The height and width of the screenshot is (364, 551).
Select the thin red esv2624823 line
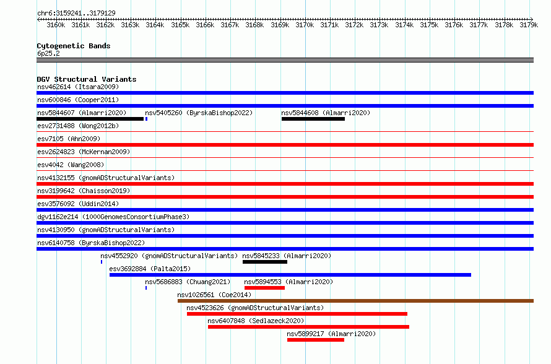(285, 158)
